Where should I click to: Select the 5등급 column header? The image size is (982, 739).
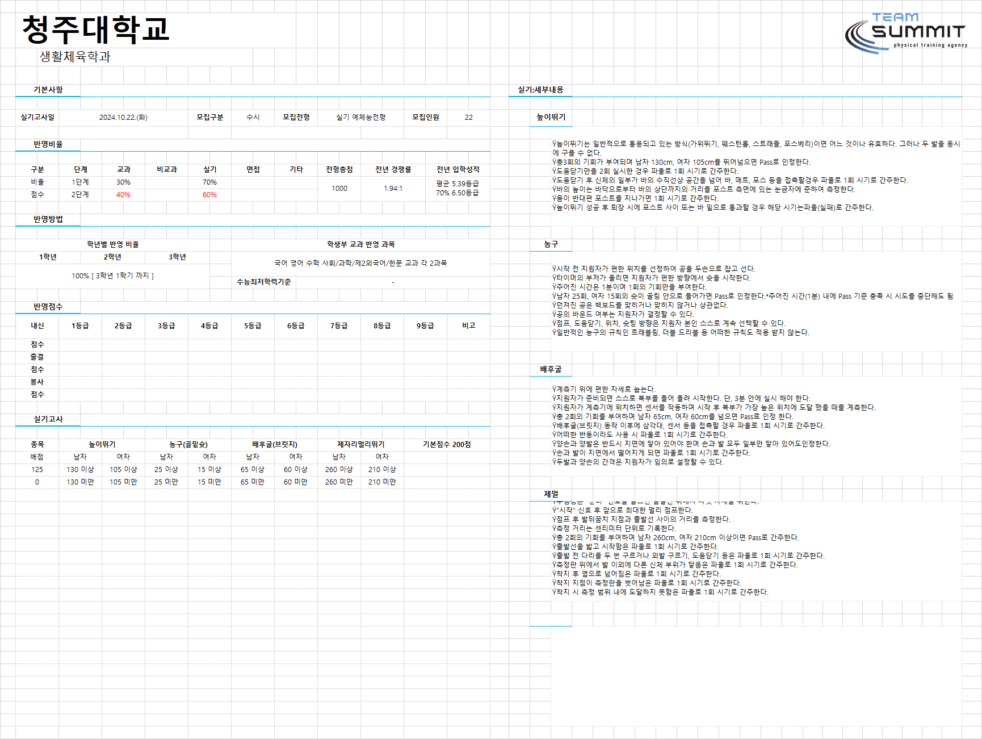pyautogui.click(x=253, y=325)
